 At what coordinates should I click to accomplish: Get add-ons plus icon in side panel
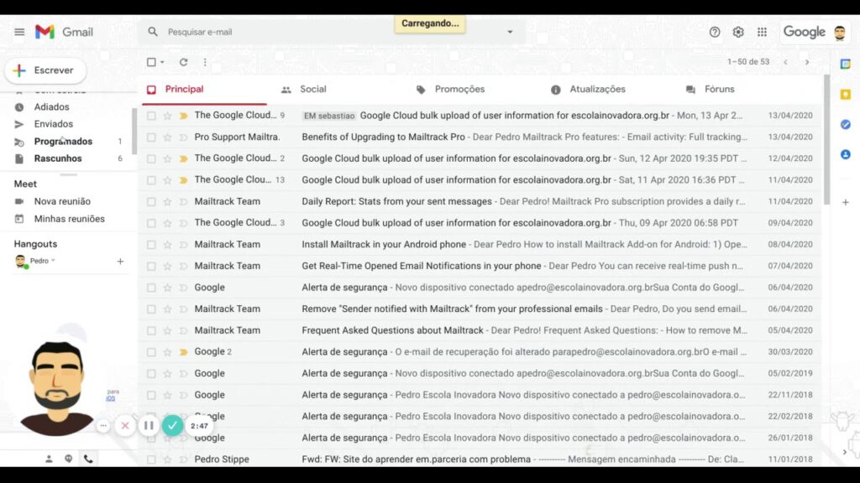pyautogui.click(x=845, y=202)
